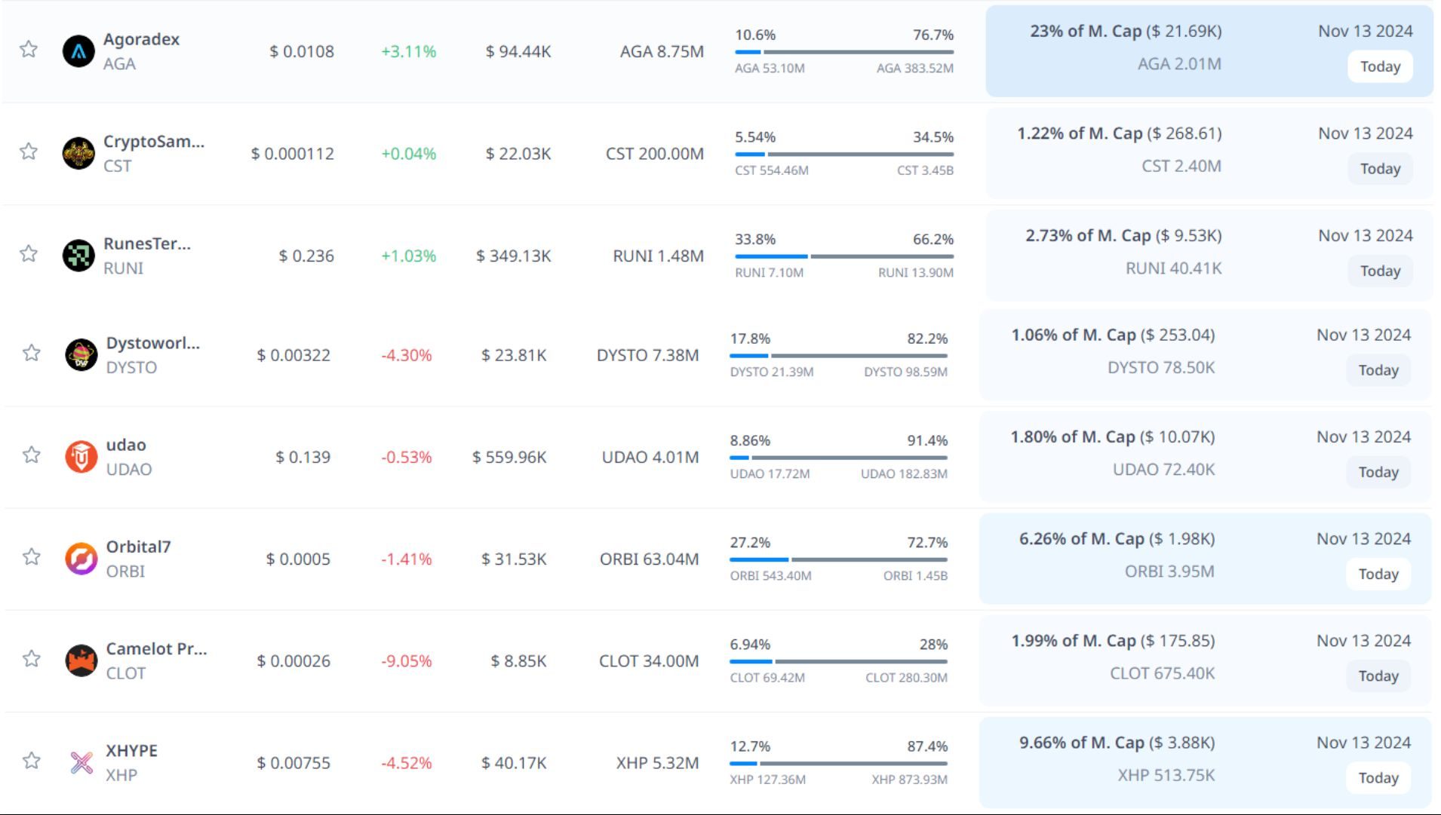
Task: Open the Agoradex token name link
Action: click(x=141, y=39)
